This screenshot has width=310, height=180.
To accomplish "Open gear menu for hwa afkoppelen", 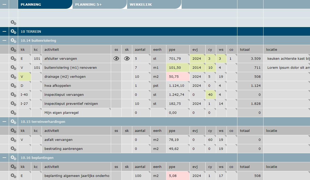I will tap(13, 85).
